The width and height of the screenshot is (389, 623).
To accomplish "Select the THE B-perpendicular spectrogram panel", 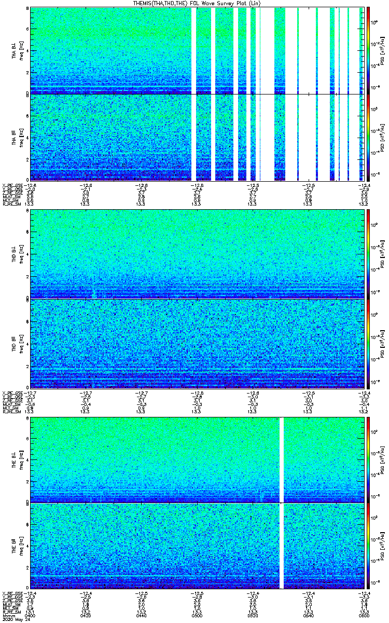I will (x=197, y=459).
